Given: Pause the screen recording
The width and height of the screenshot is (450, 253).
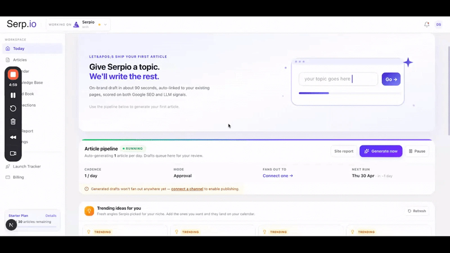Looking at the screenshot, I should (13, 95).
